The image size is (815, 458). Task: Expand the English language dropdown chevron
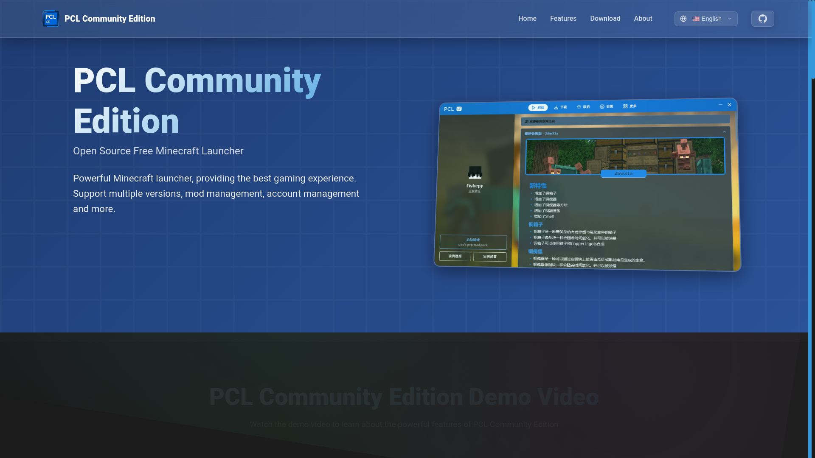(x=730, y=19)
